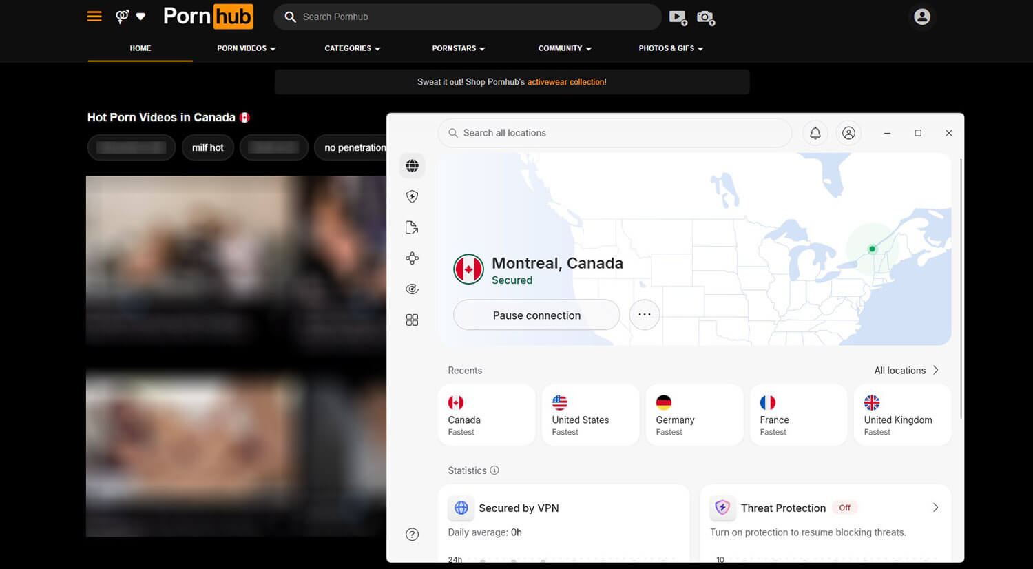Open the Threat Protection card chevron
Screen dimensions: 1033x569
point(935,508)
